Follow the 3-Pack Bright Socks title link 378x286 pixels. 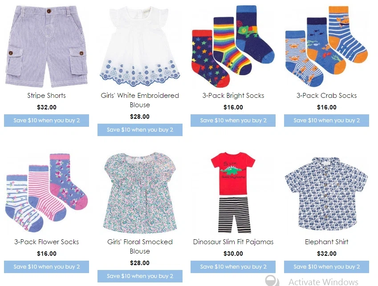point(233,96)
